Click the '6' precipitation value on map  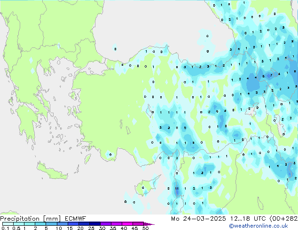click(x=263, y=77)
